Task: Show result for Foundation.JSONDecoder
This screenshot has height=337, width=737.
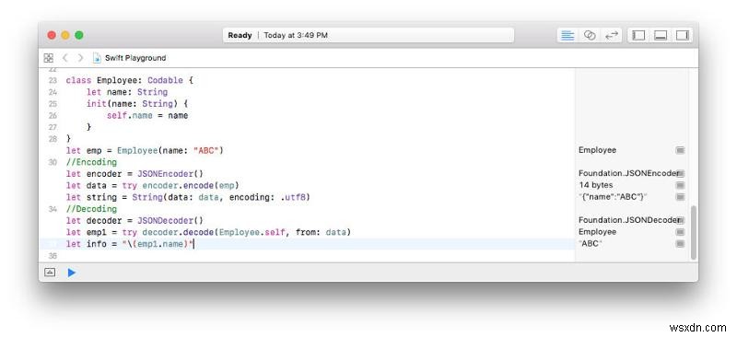Action: [681, 220]
